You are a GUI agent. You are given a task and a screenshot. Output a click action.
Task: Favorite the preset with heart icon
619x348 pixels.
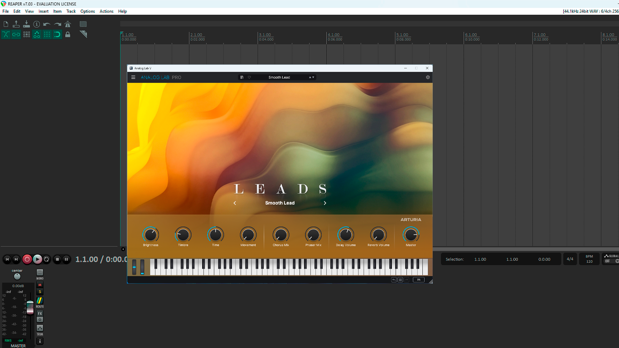[249, 77]
